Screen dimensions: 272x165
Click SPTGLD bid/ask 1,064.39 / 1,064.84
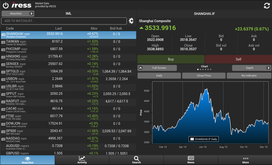(117, 71)
